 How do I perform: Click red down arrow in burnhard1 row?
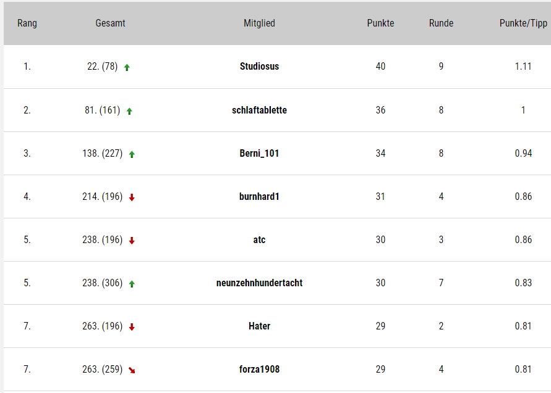tap(132, 197)
